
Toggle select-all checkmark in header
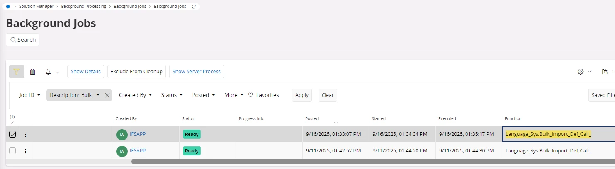12,122
